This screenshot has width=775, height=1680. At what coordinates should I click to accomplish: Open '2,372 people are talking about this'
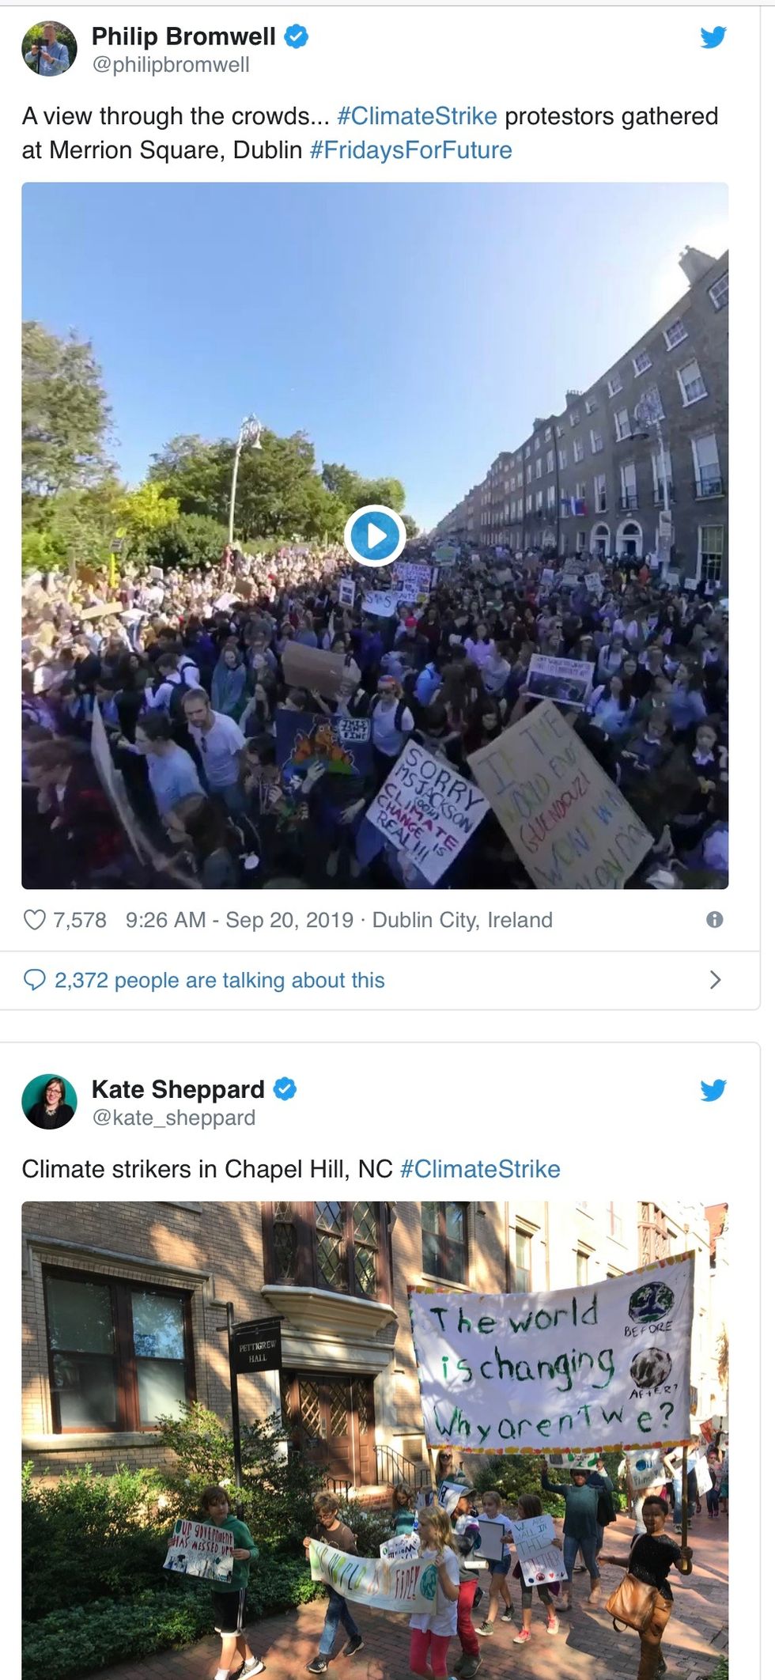(x=219, y=980)
